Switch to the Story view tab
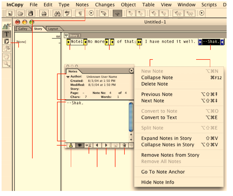This screenshot has height=196, width=233. tap(38, 29)
